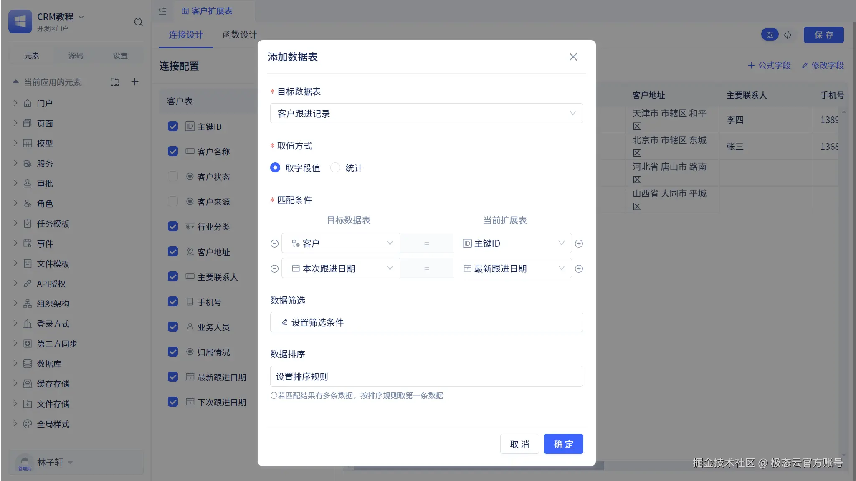Select the 统计 radio option
Screen dimensions: 856x481
[x=335, y=168]
